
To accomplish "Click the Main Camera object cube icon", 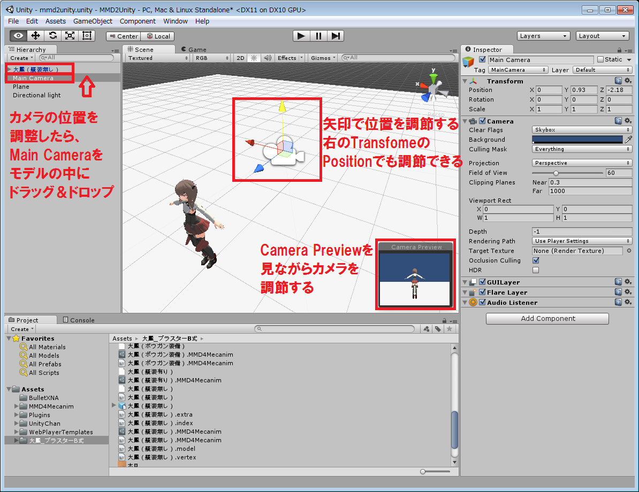I will [468, 62].
